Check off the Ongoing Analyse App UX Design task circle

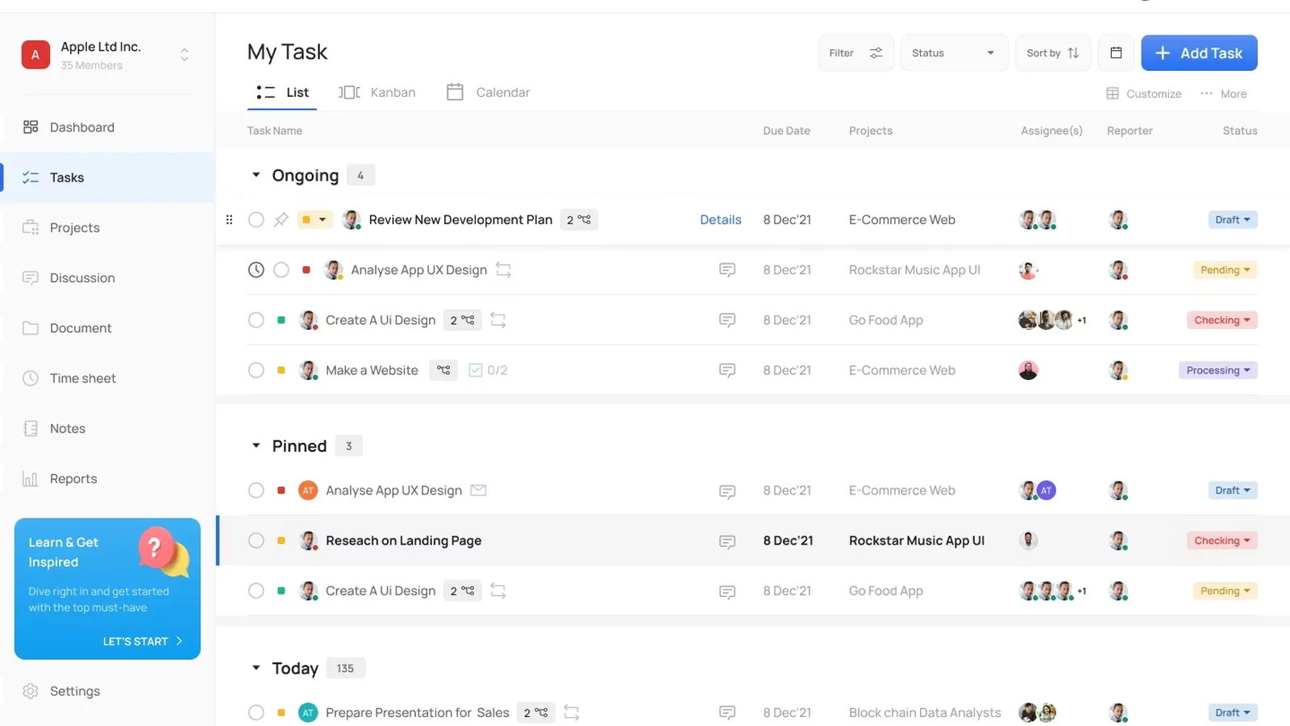[x=281, y=269]
